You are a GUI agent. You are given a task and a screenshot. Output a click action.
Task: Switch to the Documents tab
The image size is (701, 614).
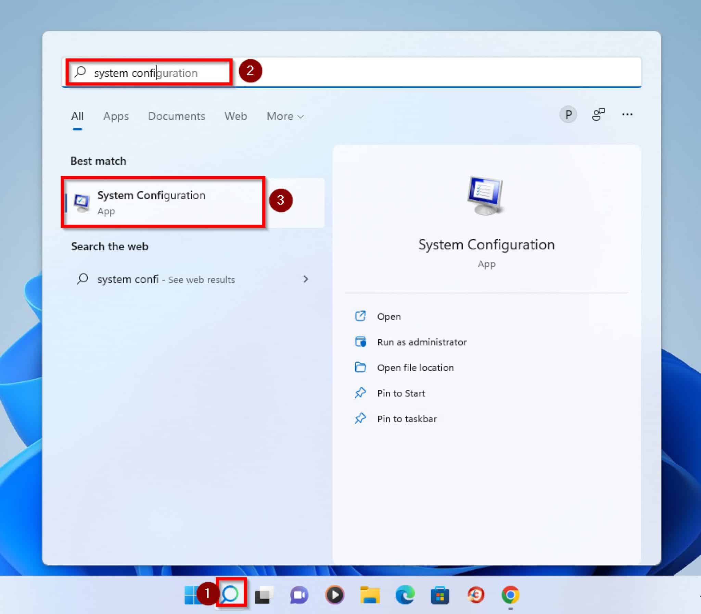(177, 116)
